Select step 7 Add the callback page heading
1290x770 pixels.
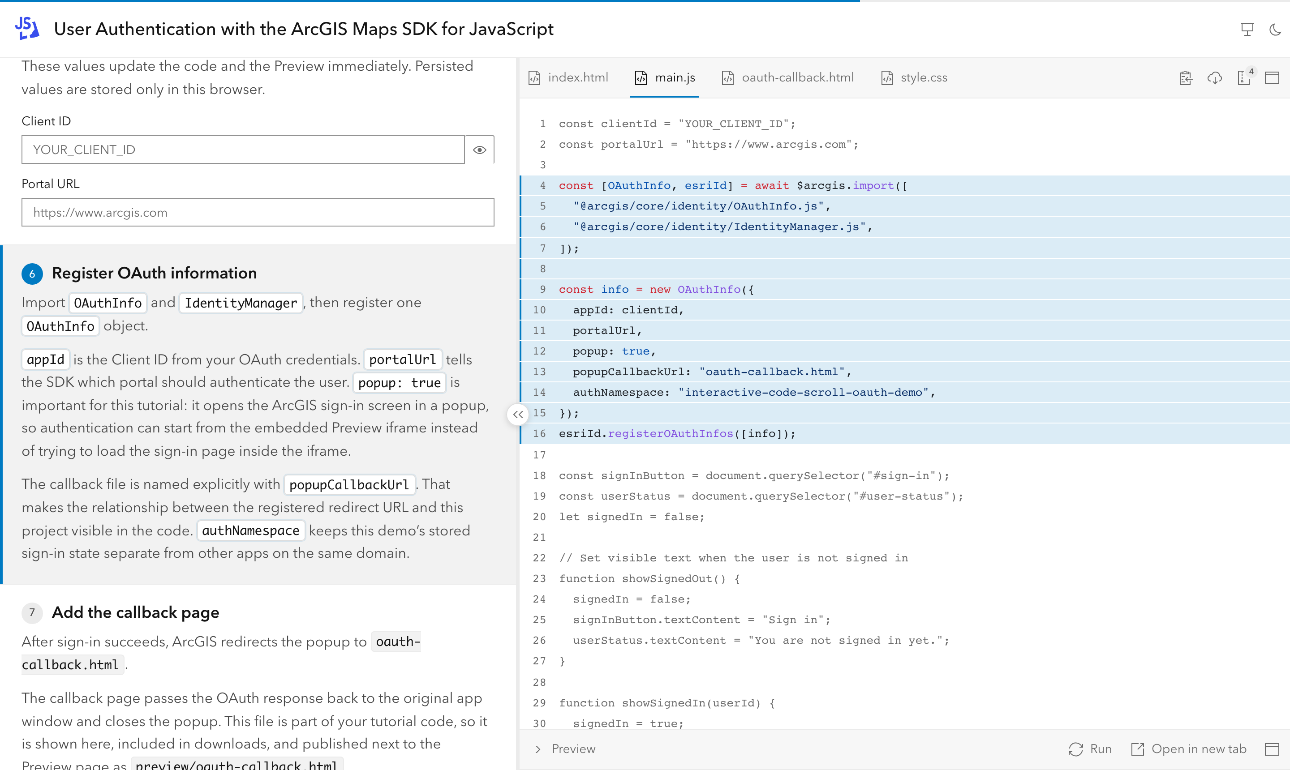tap(135, 613)
